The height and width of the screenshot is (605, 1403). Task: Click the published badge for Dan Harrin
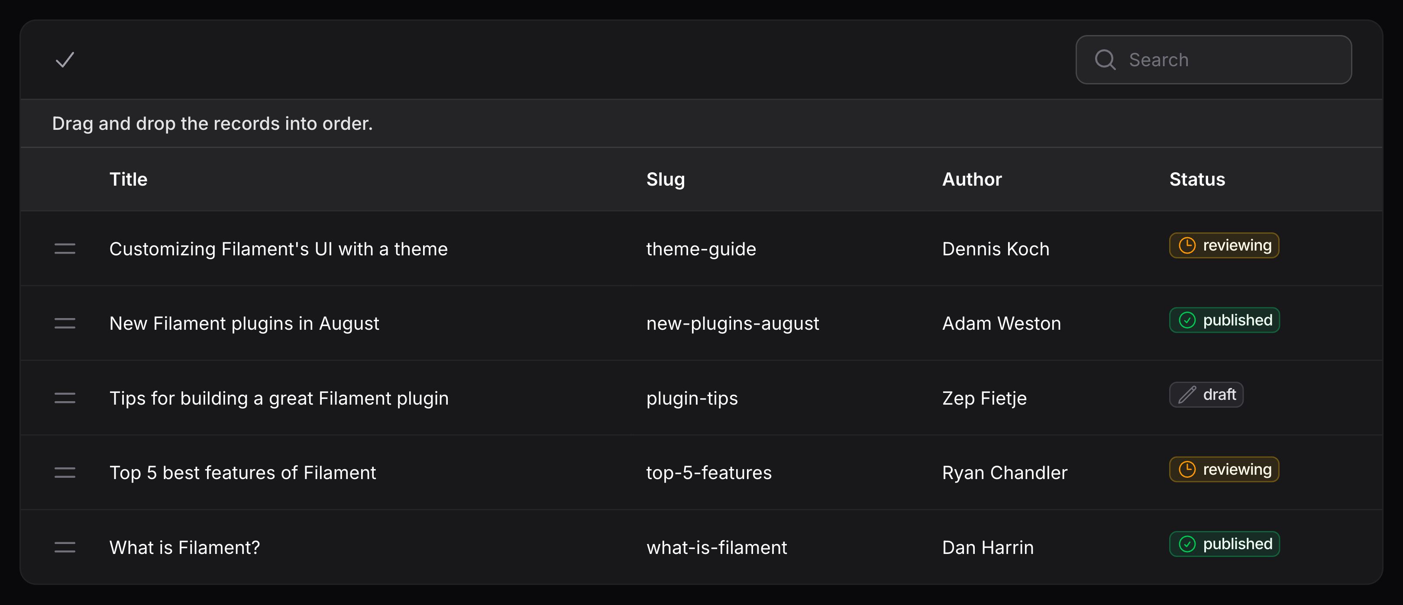pyautogui.click(x=1224, y=544)
